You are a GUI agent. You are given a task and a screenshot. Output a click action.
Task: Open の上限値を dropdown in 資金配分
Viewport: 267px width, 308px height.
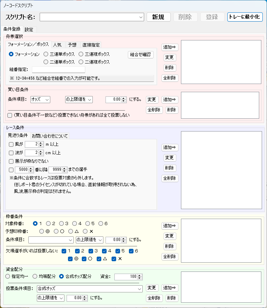coord(50,298)
